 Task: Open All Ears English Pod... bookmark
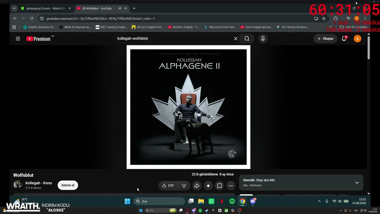click(148, 27)
